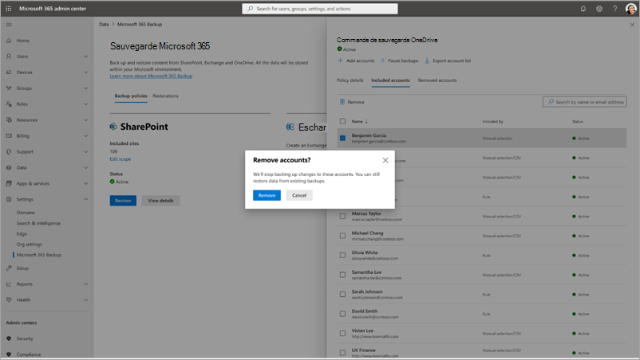This screenshot has width=640, height=360.
Task: Open the app launcher waffle icon
Action: click(x=9, y=9)
